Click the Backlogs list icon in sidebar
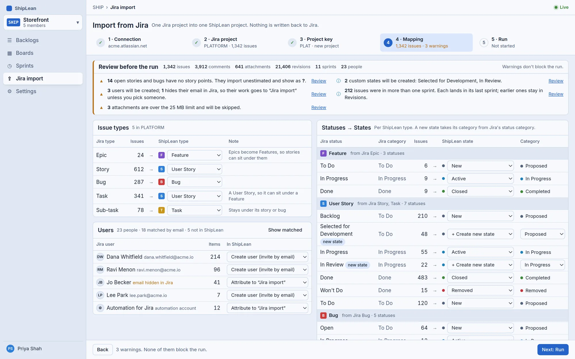575x359 pixels. [9, 40]
